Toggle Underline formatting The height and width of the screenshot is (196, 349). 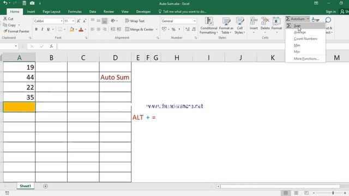[48, 29]
